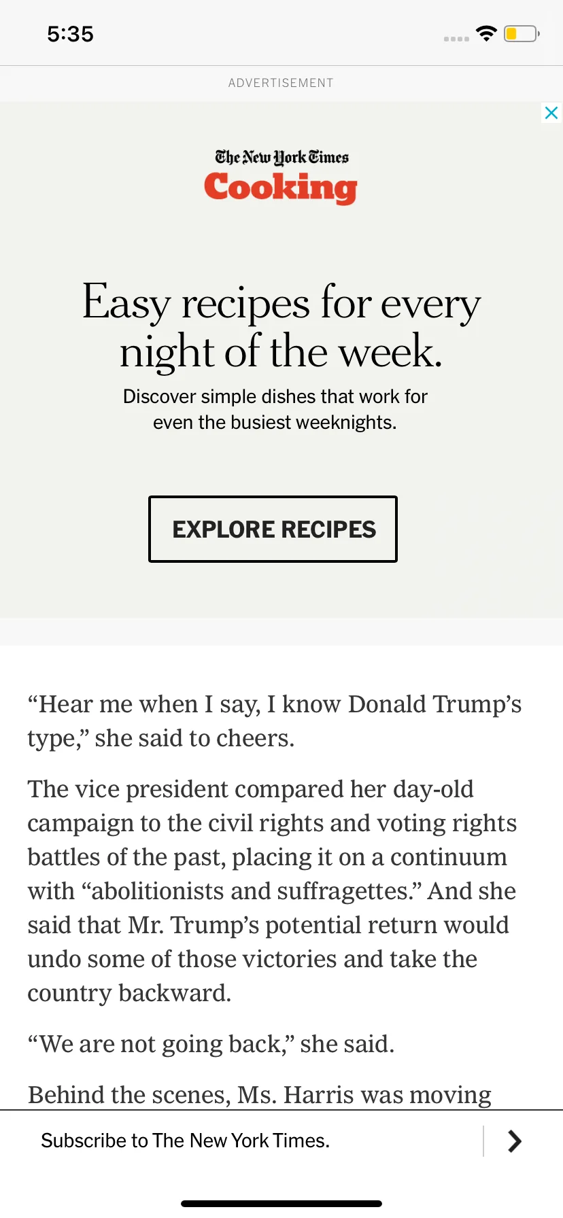Tap the Wi-Fi status icon
The image size is (563, 1218).
[487, 33]
